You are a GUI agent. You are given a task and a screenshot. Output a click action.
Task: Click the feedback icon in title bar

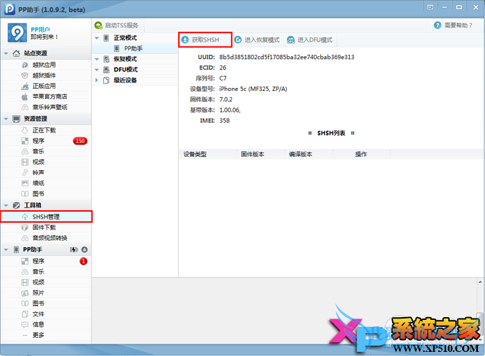(430, 7)
